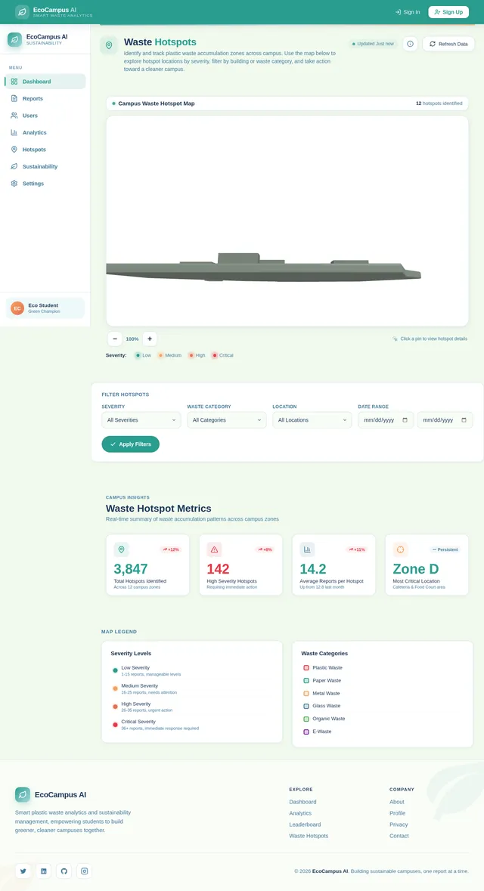Click the Sign In link

point(407,12)
